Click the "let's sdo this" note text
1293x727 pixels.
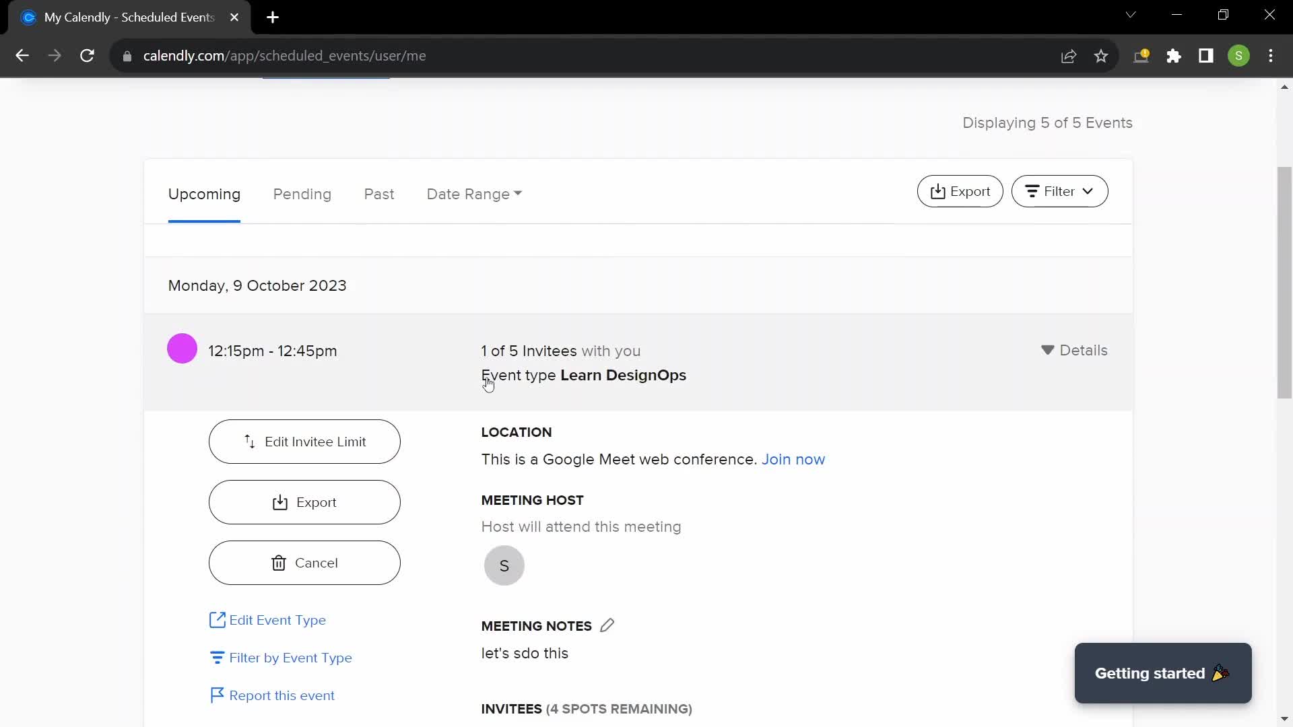tap(525, 653)
